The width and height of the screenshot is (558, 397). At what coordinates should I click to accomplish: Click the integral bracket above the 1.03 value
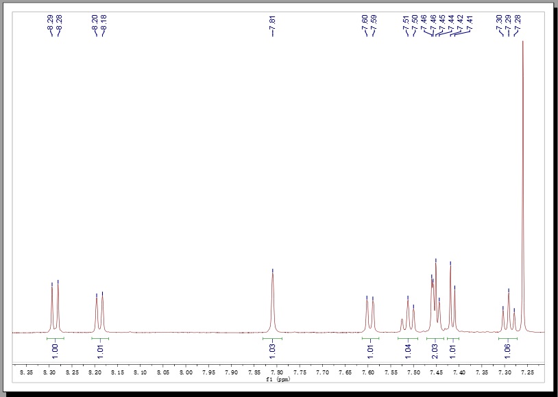272,338
